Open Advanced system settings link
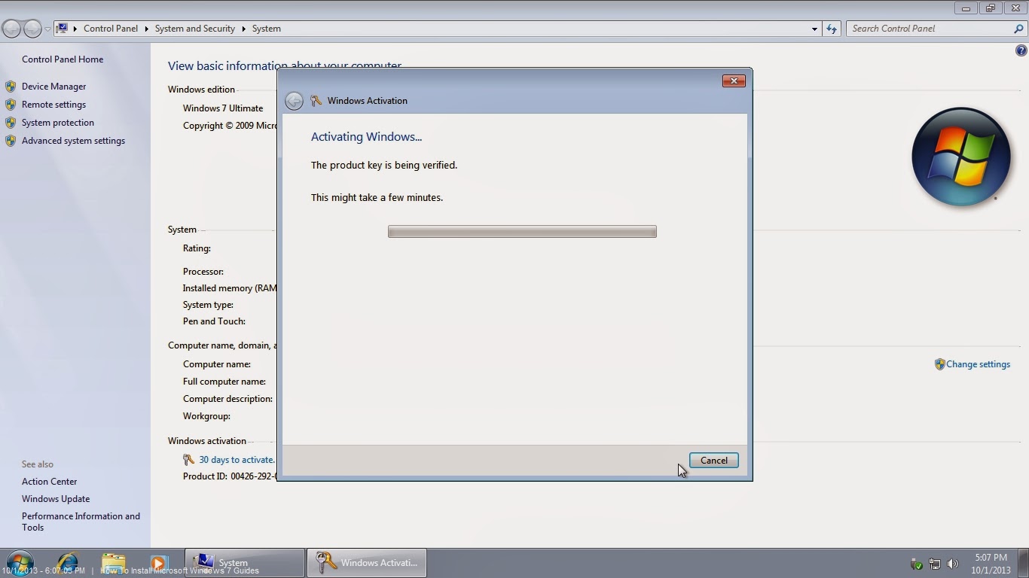The image size is (1029, 578). pyautogui.click(x=73, y=141)
